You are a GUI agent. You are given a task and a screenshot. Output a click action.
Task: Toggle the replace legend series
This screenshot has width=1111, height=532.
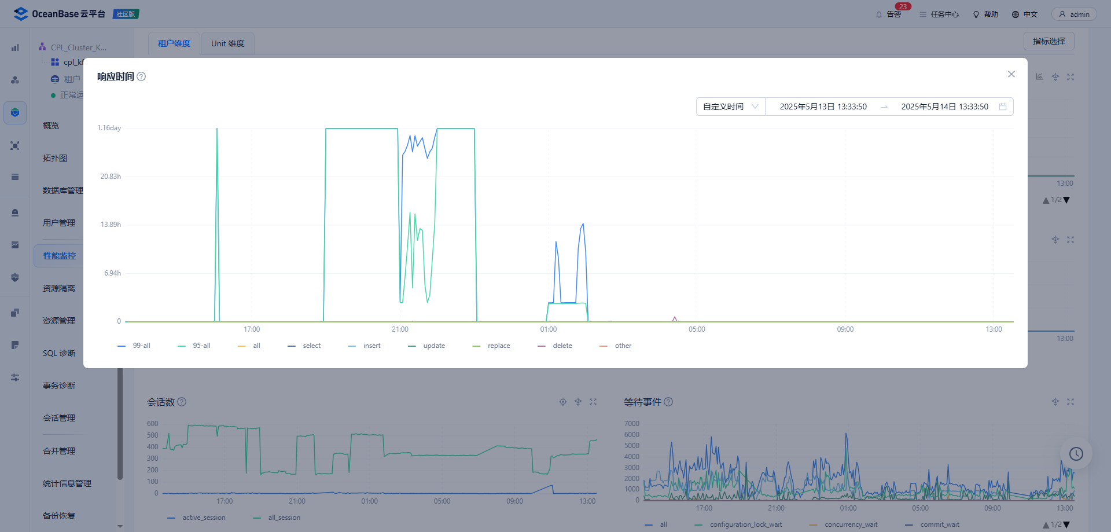(491, 346)
